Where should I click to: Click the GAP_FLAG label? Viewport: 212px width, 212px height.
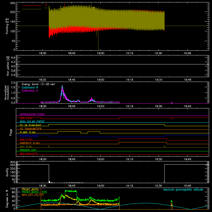tap(26, 118)
